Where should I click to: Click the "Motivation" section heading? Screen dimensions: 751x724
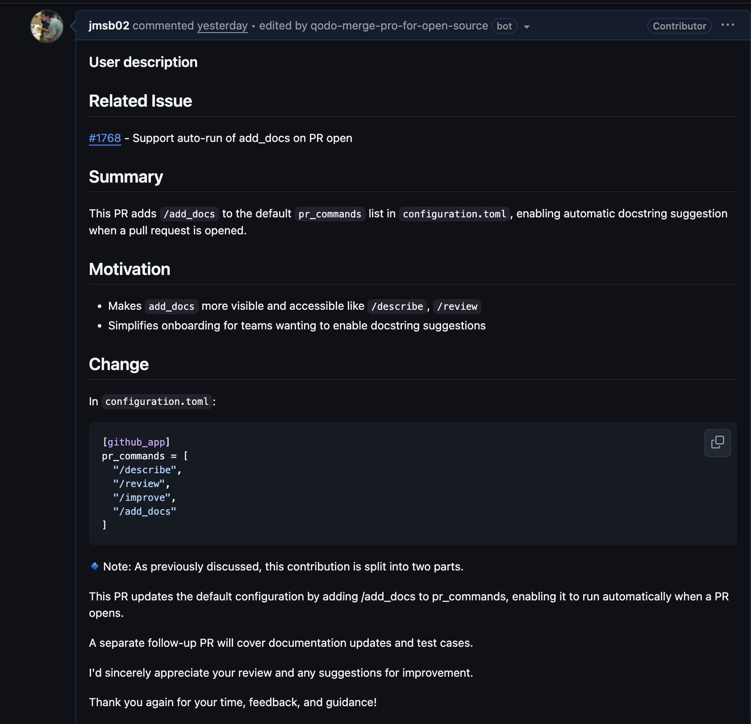(x=129, y=269)
